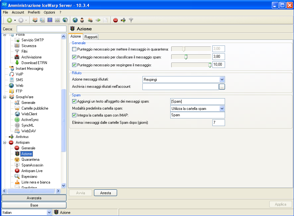Click the Quarantena radiation icon
Image resolution: width=294 pixels, height=216 pixels.
click(x=17, y=159)
